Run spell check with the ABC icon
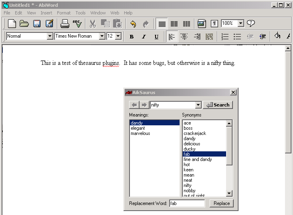Image resolution: width=293 pixels, height=215 pixels. (x=77, y=24)
